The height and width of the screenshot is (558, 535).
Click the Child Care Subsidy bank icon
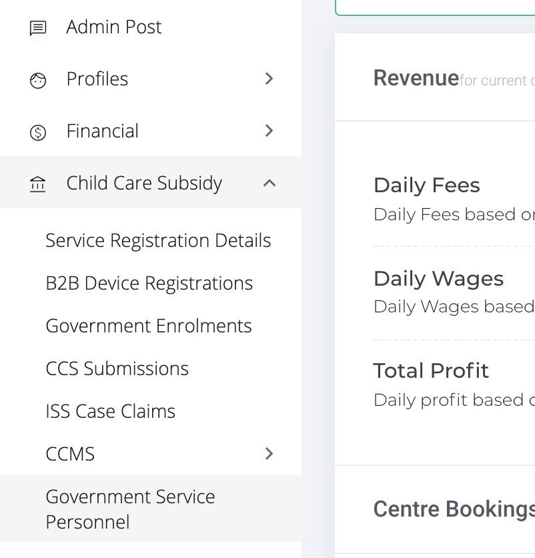tap(38, 184)
